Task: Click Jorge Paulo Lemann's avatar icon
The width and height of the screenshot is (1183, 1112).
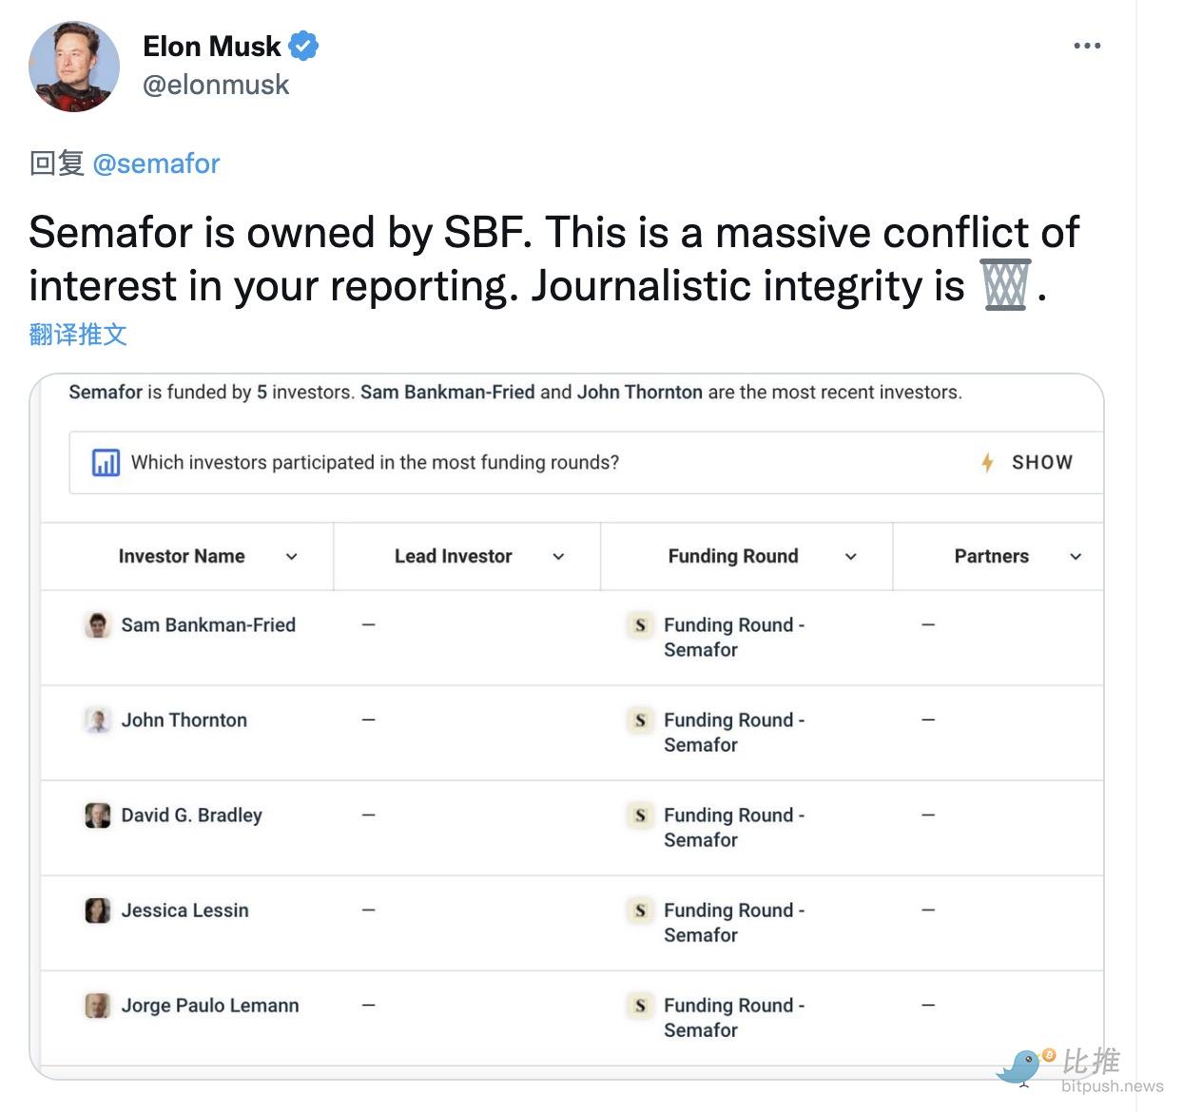Action: point(98,1006)
